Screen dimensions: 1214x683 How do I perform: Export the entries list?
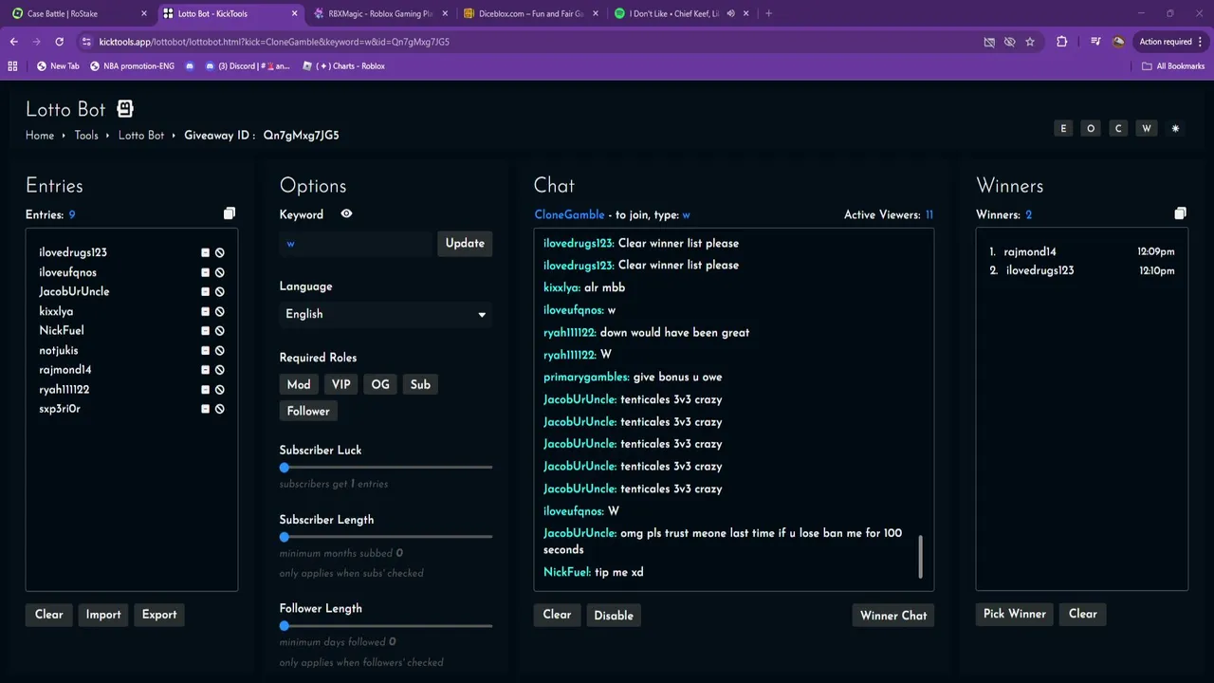tap(159, 615)
